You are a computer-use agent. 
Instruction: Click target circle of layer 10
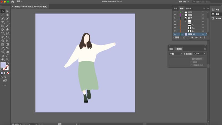(x=203, y=34)
